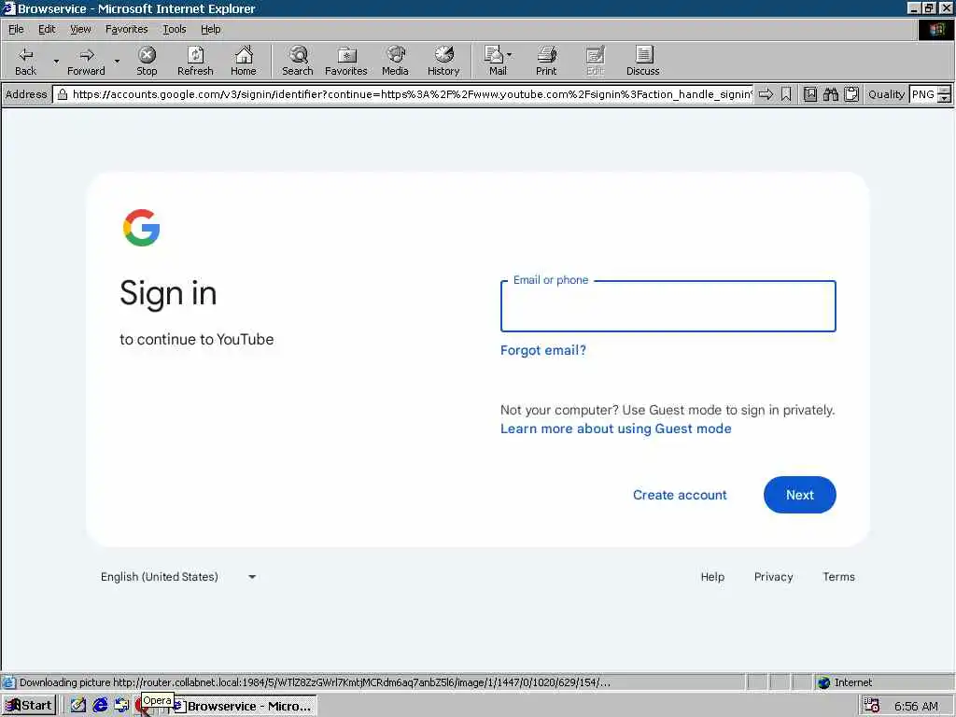The image size is (956, 717).
Task: Expand the Mail button dropdown arrow
Action: point(510,55)
